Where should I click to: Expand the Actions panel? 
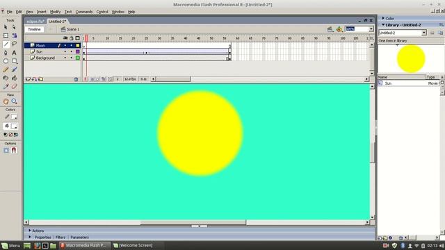point(29,231)
